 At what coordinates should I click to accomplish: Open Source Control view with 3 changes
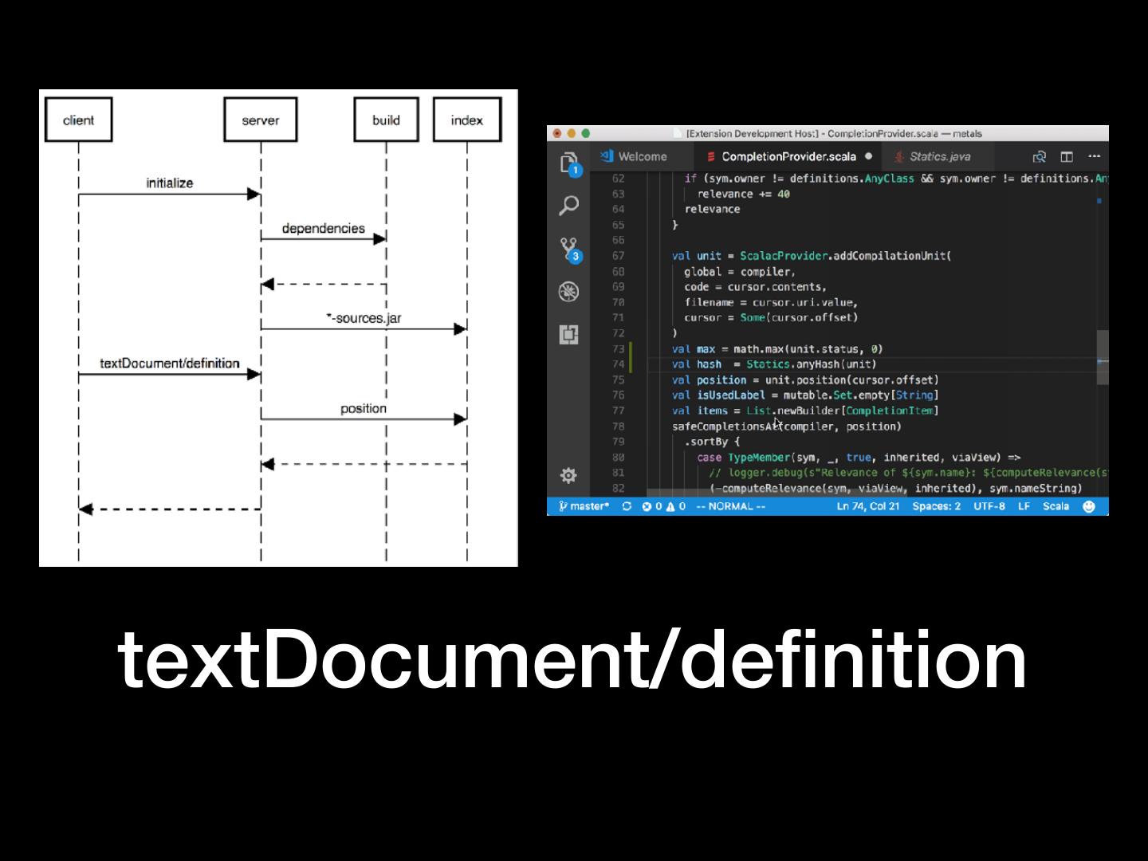(x=569, y=249)
